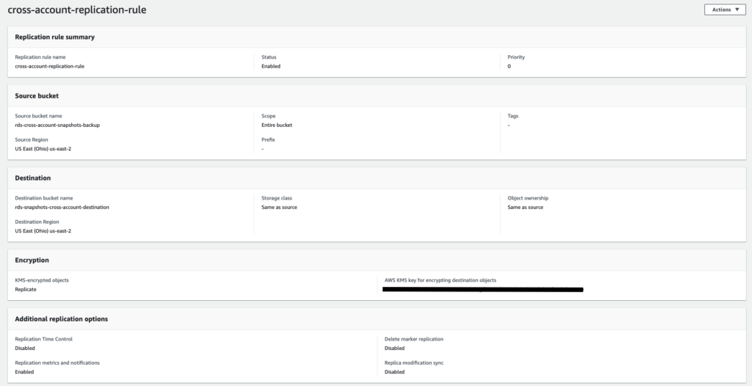Click the Delete marker replication Disabled value
Viewport: 752px width, 386px height.
click(x=394, y=349)
